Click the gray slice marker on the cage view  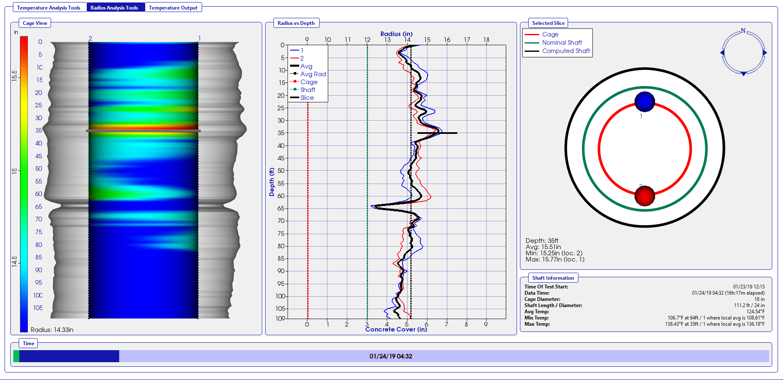(x=143, y=131)
